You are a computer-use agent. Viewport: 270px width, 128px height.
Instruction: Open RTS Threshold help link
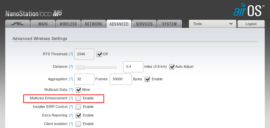click(71, 54)
